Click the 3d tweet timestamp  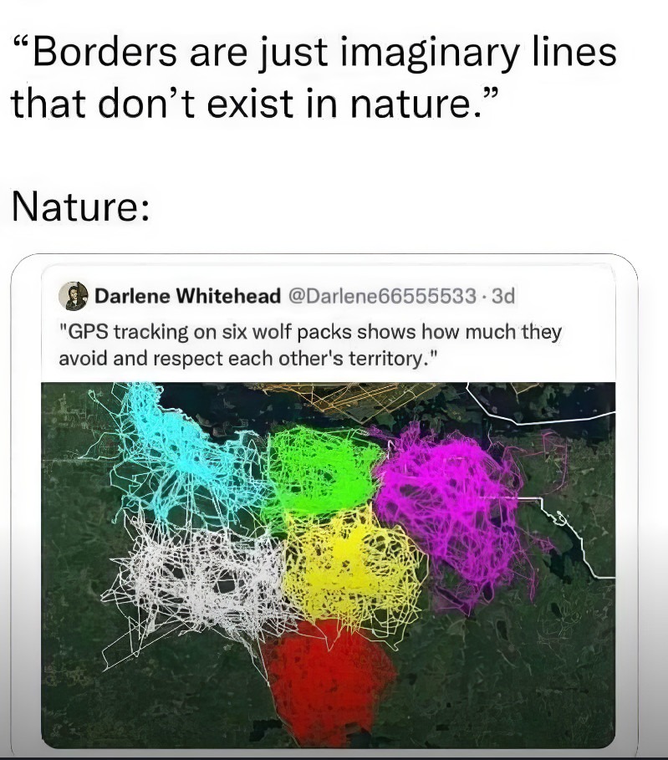click(x=502, y=296)
